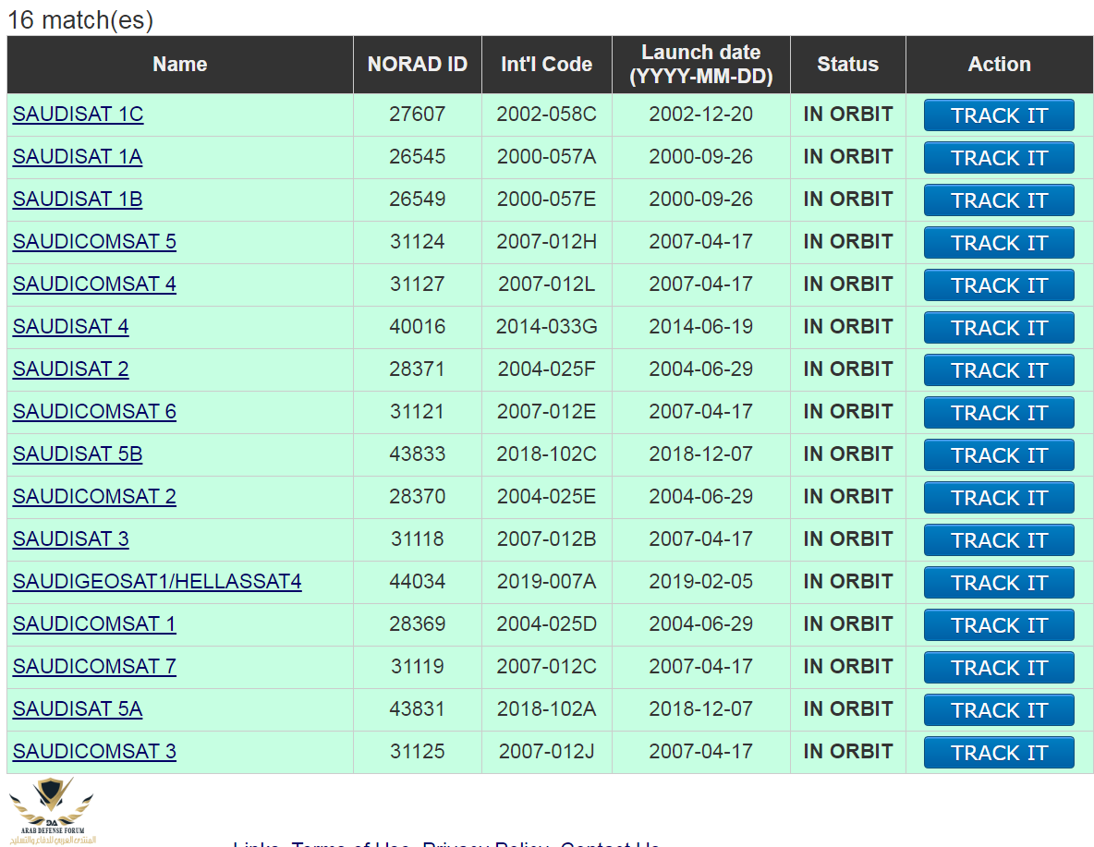Viewport: 1094px width, 847px height.
Task: Open the SAUDICOMSAT 4 satellite link
Action: pyautogui.click(x=94, y=284)
